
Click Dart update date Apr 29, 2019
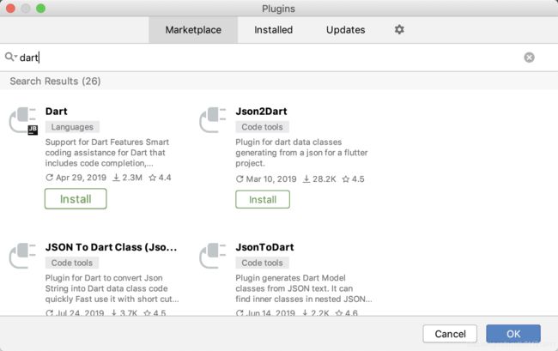coord(76,178)
